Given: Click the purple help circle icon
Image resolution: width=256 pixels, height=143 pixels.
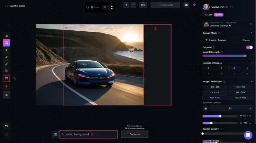Looking at the screenshot, I should tap(194, 5).
